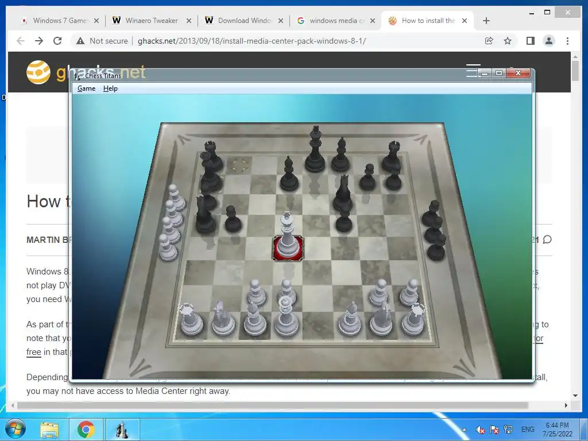Focus the ghacks.net address bar
This screenshot has width=588, height=441.
pyautogui.click(x=252, y=41)
